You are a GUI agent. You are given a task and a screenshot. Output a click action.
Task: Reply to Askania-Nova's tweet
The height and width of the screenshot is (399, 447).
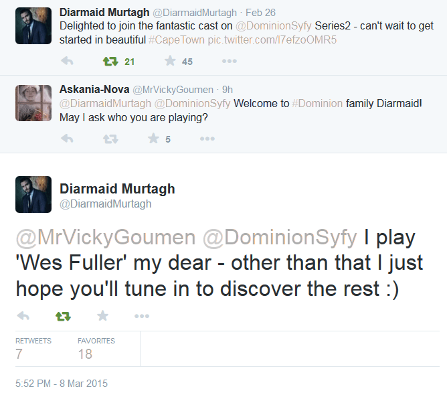coord(67,139)
